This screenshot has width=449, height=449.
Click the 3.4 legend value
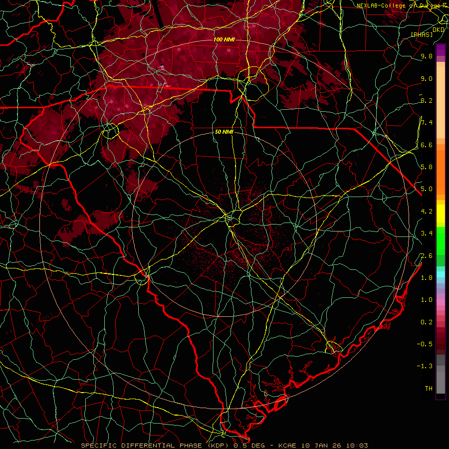tap(427, 233)
